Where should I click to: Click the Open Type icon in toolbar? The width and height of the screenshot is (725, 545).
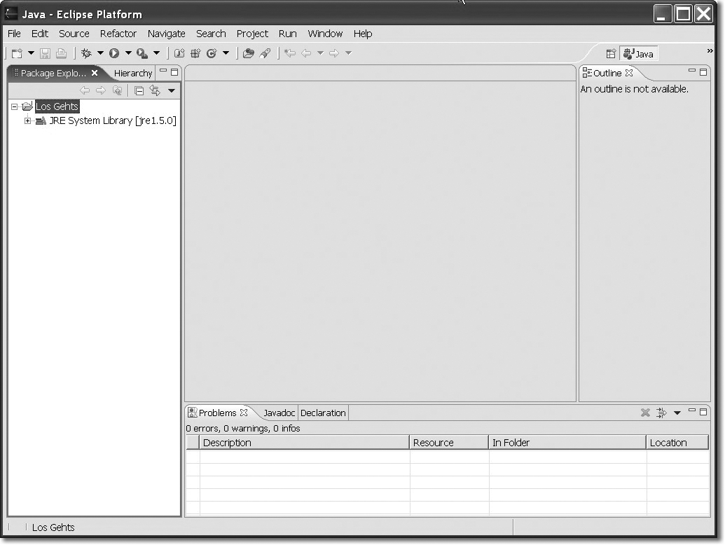[x=248, y=53]
